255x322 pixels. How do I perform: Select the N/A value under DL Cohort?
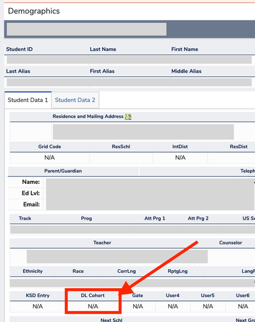[93, 307]
